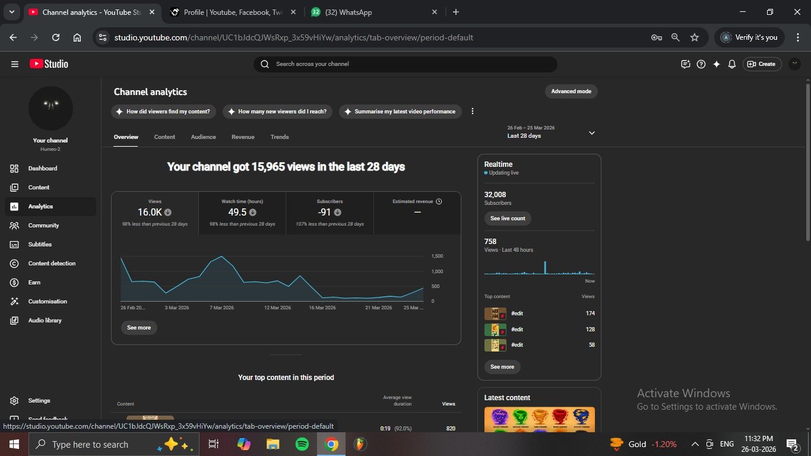Switch to the Revenue tab
Screen dimensions: 811x456
coord(243,137)
